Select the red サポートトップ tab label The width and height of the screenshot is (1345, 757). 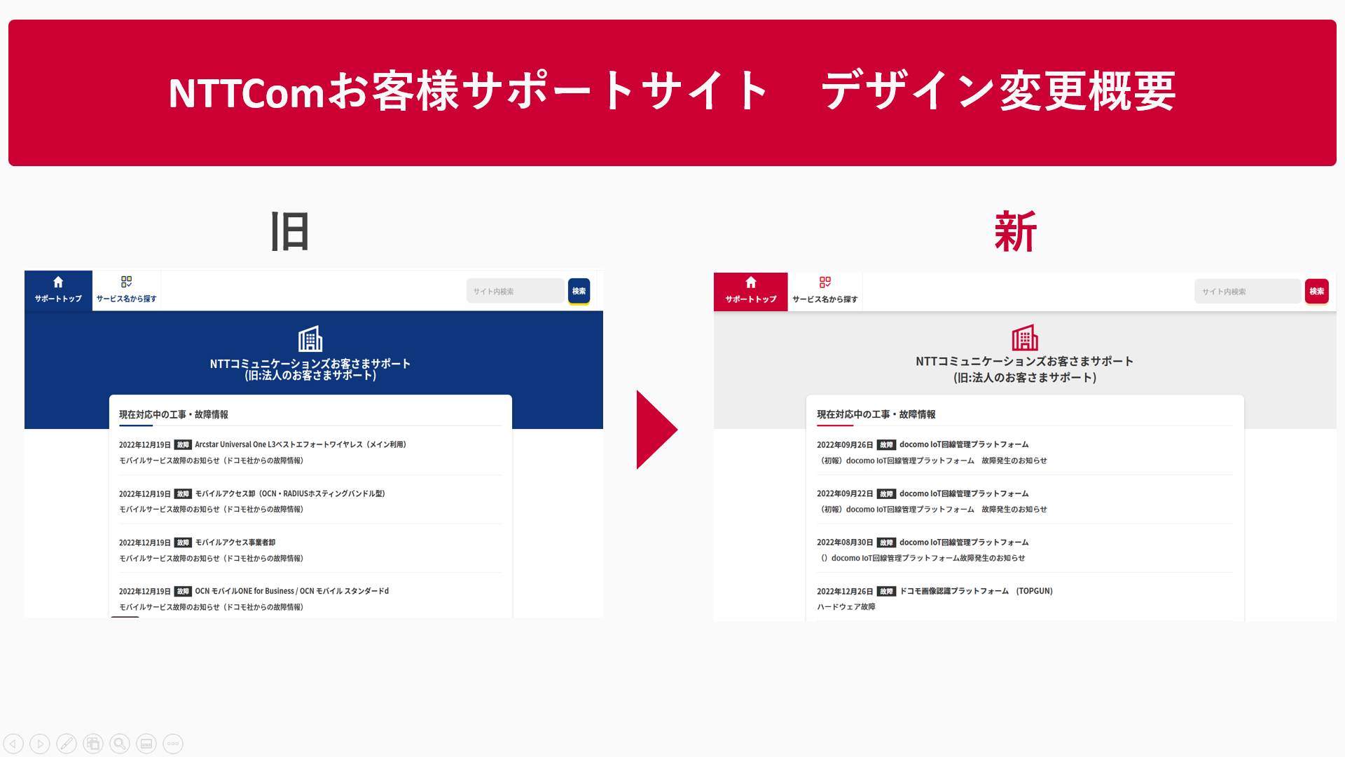[751, 299]
